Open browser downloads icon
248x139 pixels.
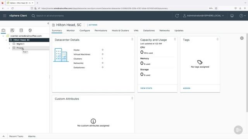pos(240,8)
